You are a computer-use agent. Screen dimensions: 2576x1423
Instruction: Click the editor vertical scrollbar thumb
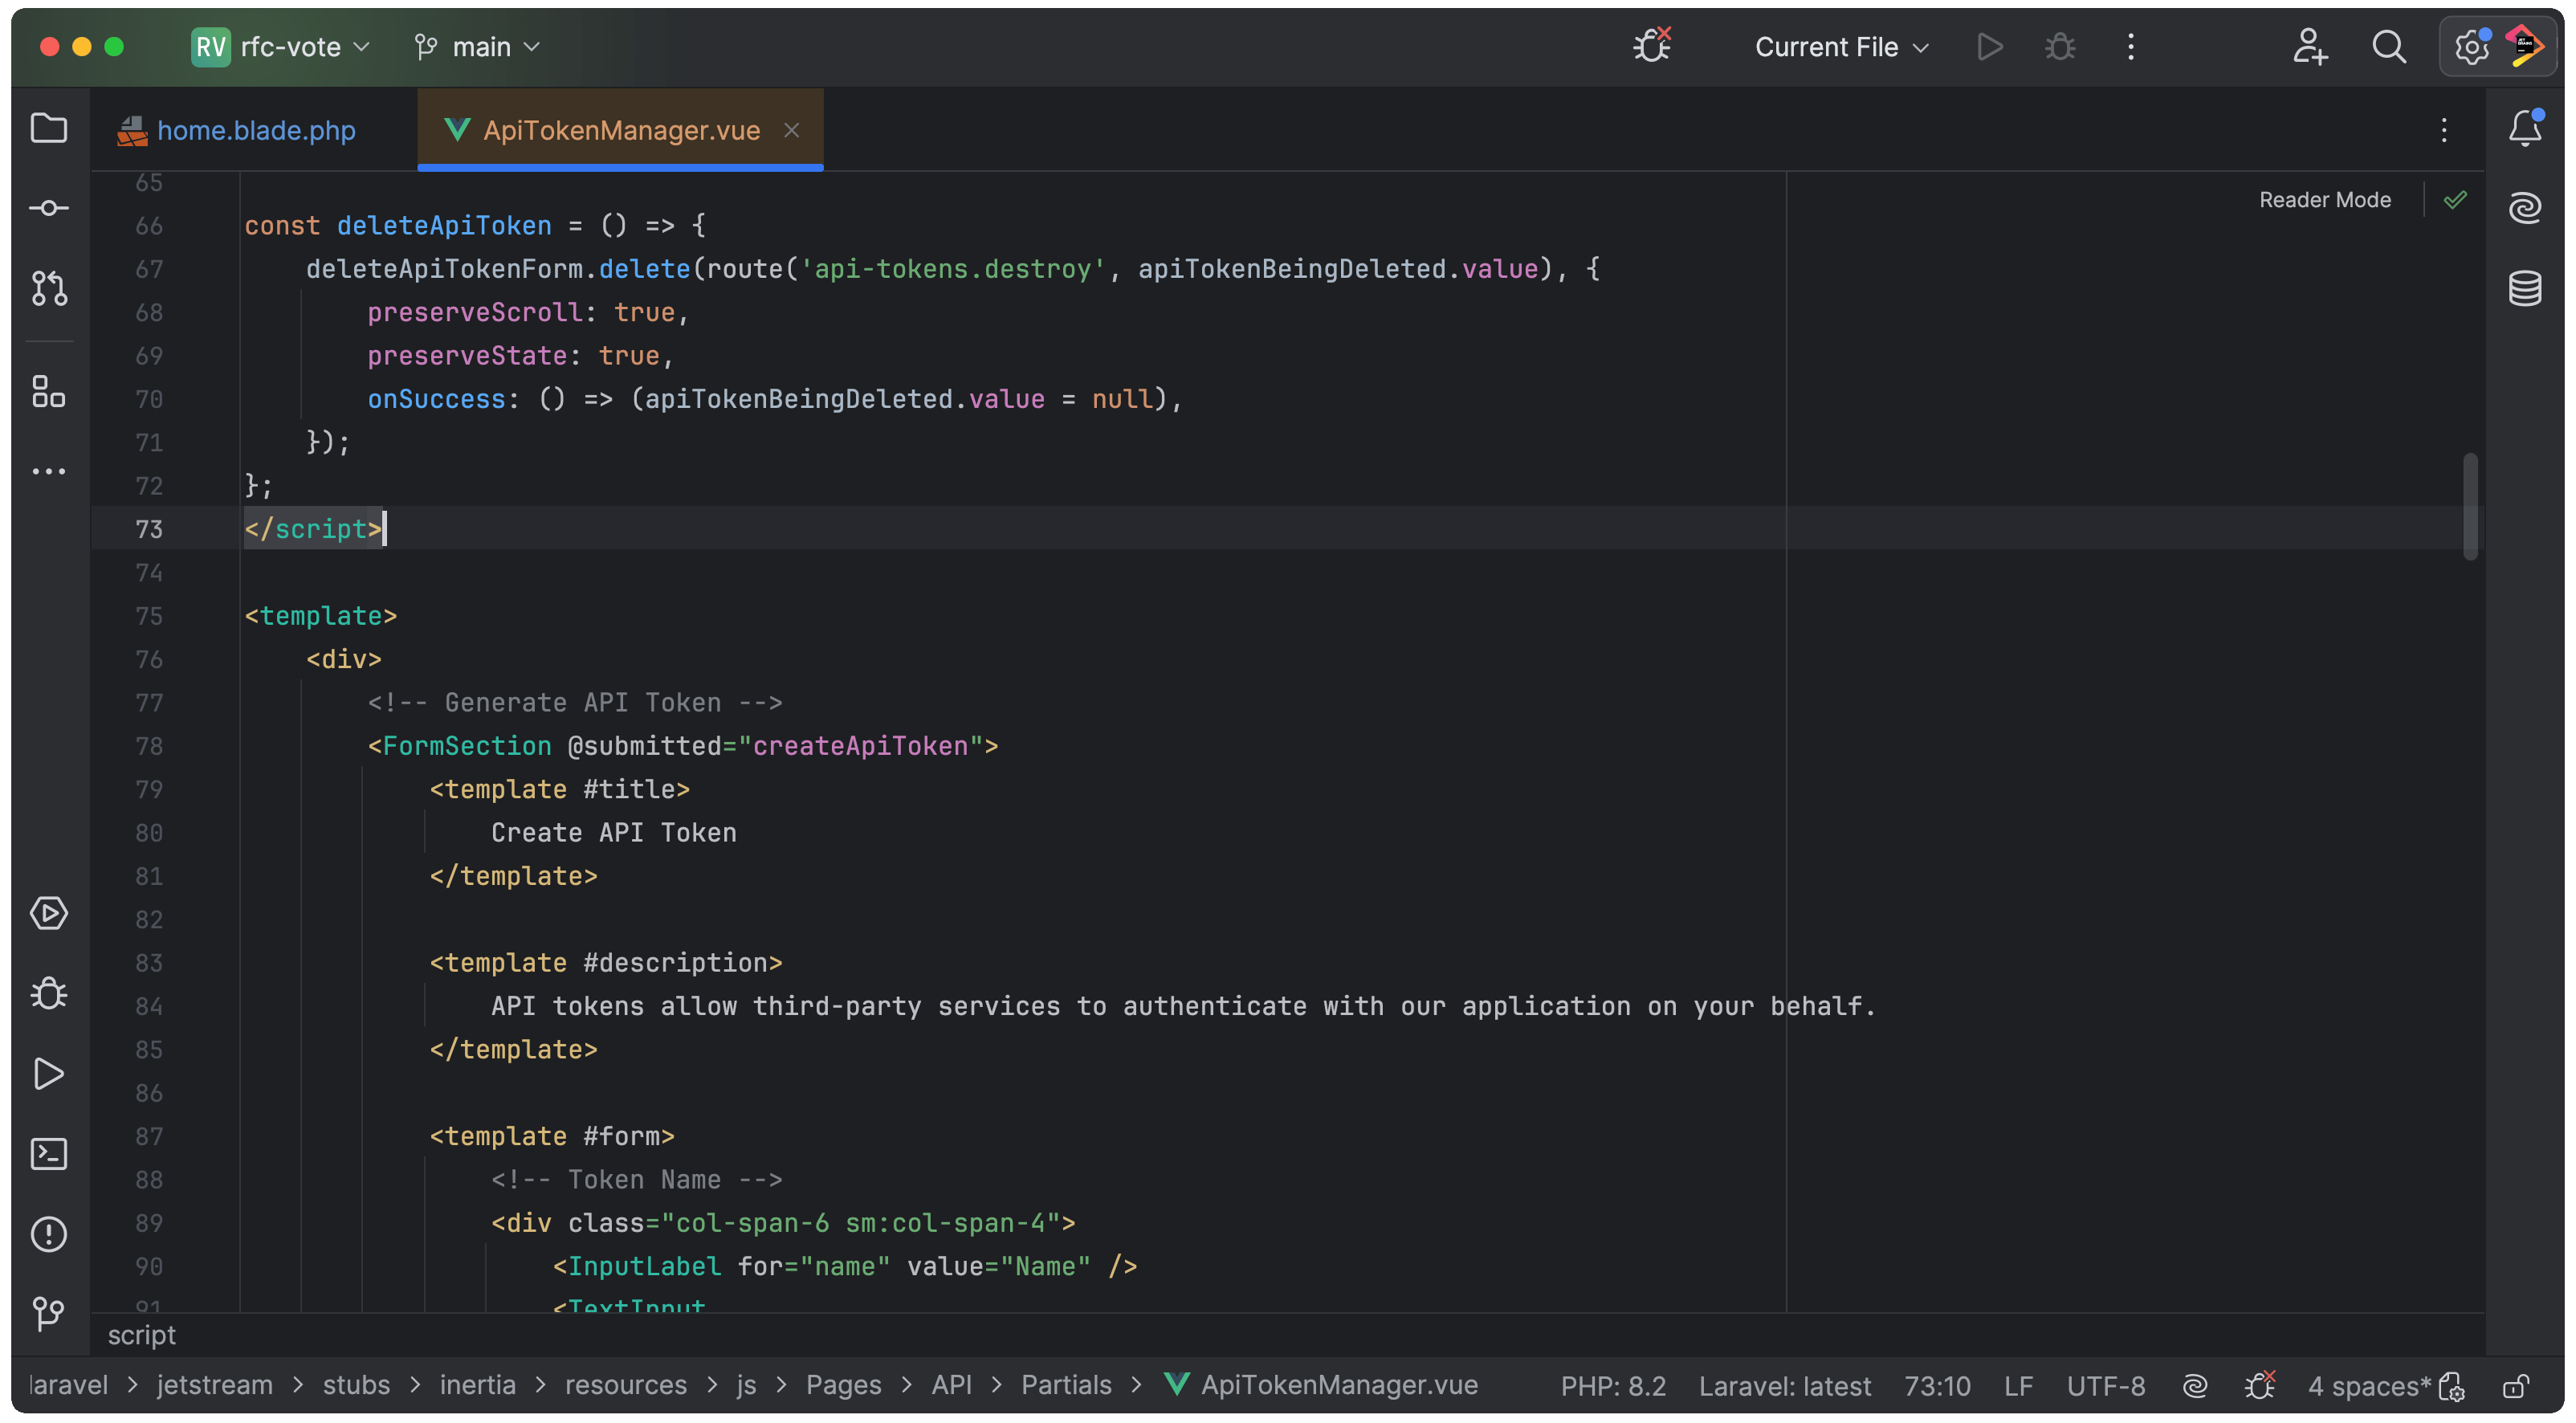tap(2470, 505)
